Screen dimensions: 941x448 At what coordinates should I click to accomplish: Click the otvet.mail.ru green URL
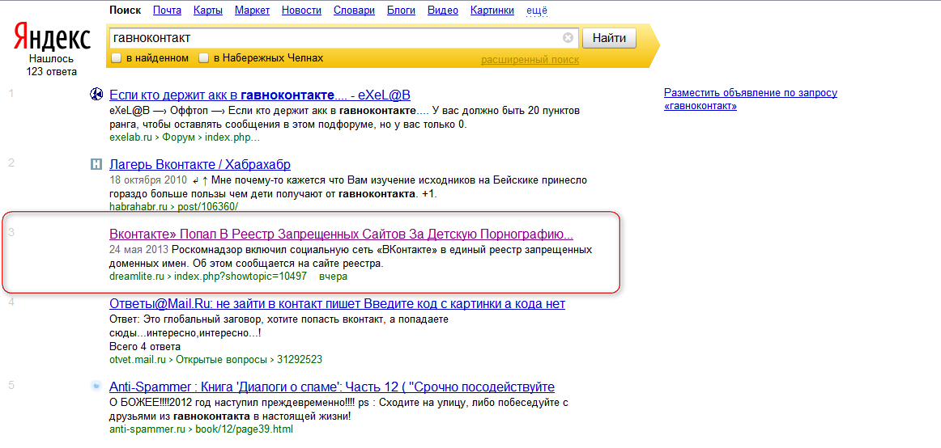pyautogui.click(x=138, y=360)
